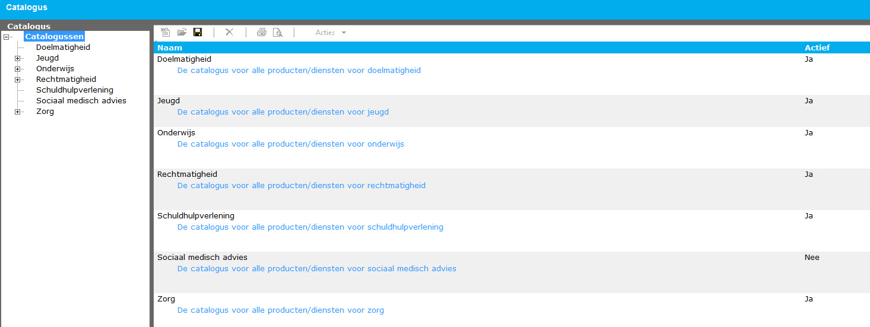This screenshot has height=327, width=870.
Task: Click the Open folder toolbar icon
Action: 182,33
